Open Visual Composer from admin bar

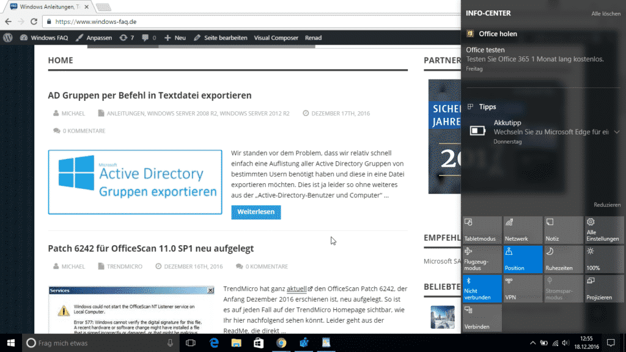coord(276,37)
